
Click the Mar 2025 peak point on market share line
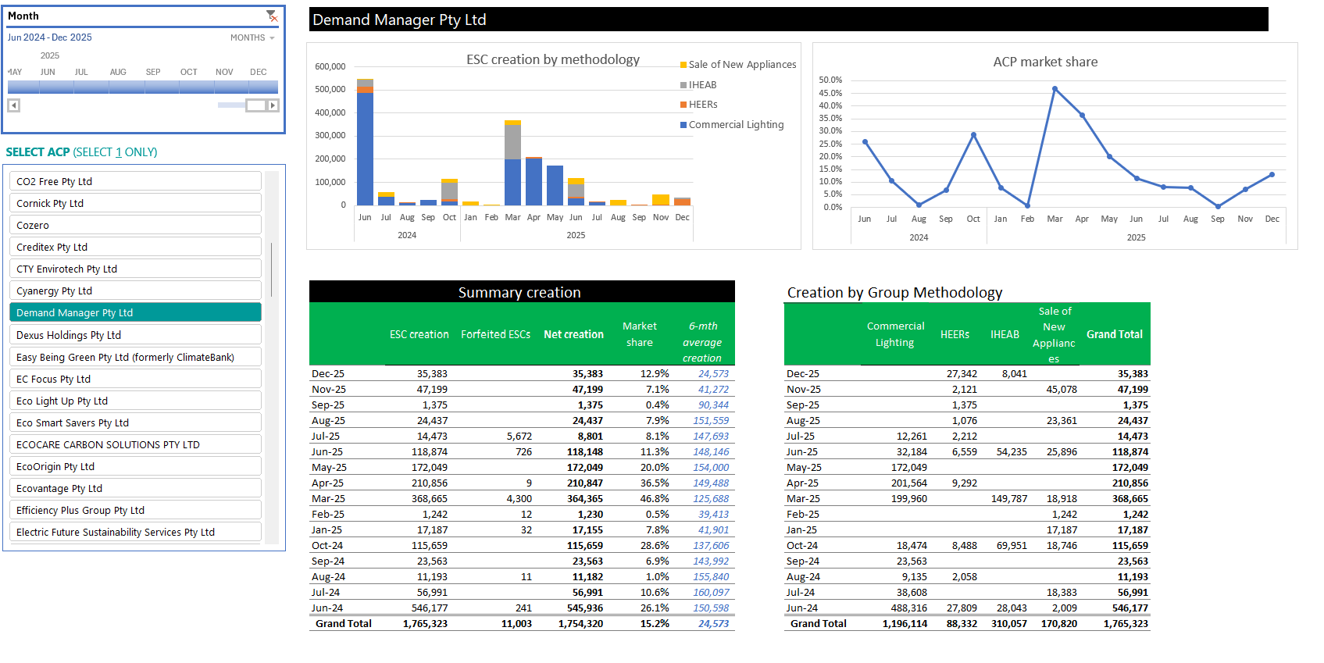1055,89
